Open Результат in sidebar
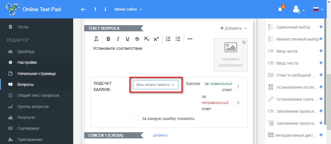The width and height of the screenshot is (331, 144). coord(26,117)
